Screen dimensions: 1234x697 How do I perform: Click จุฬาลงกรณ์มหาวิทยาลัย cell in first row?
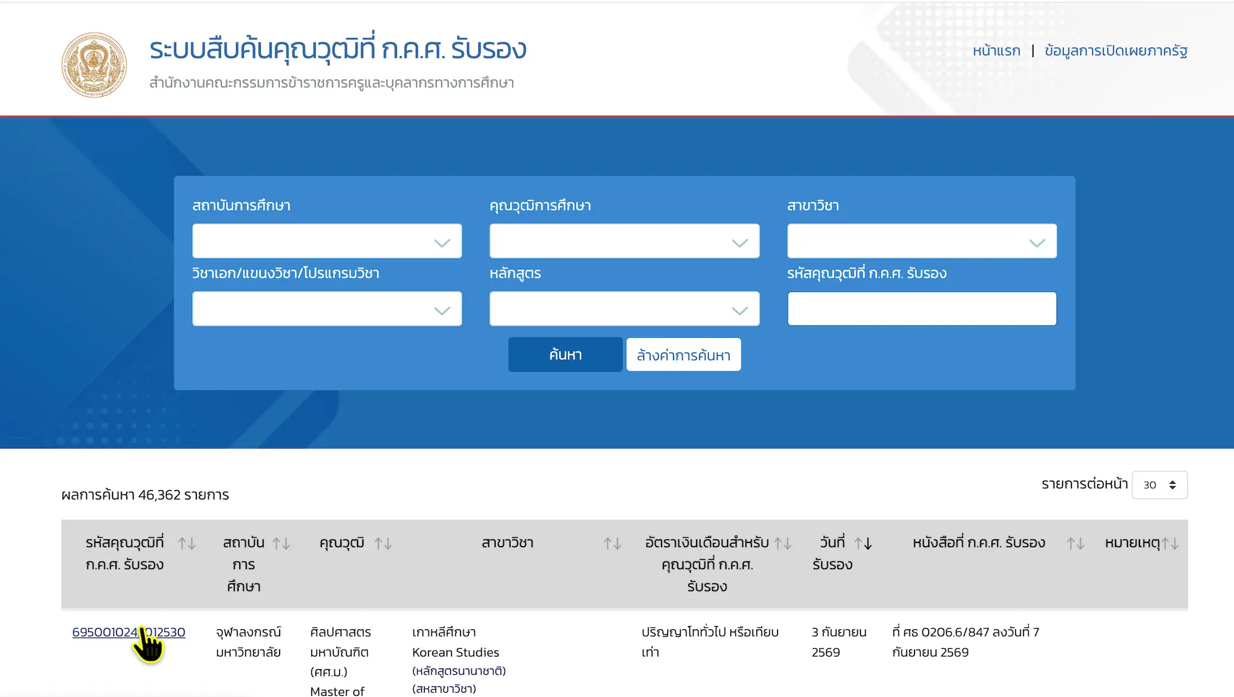coord(248,642)
